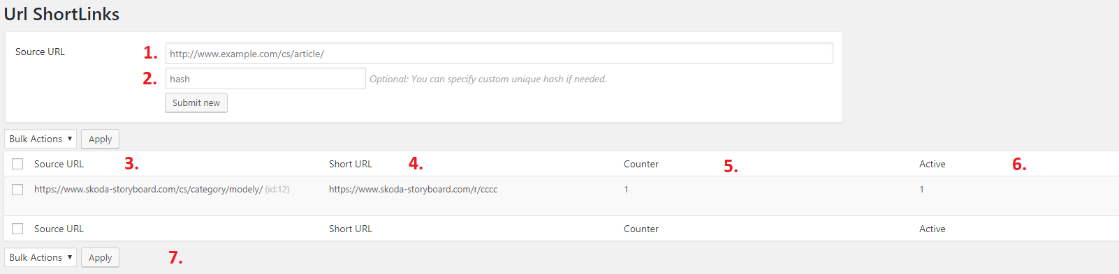Screen dimensions: 1119x274
Task: Tick the select-all checkbox in table header
Action: [17, 164]
